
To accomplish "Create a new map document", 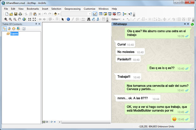I will [x=7, y=14].
